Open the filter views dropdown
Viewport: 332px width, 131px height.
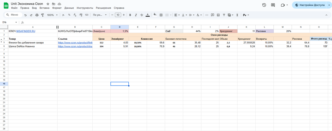[230, 15]
